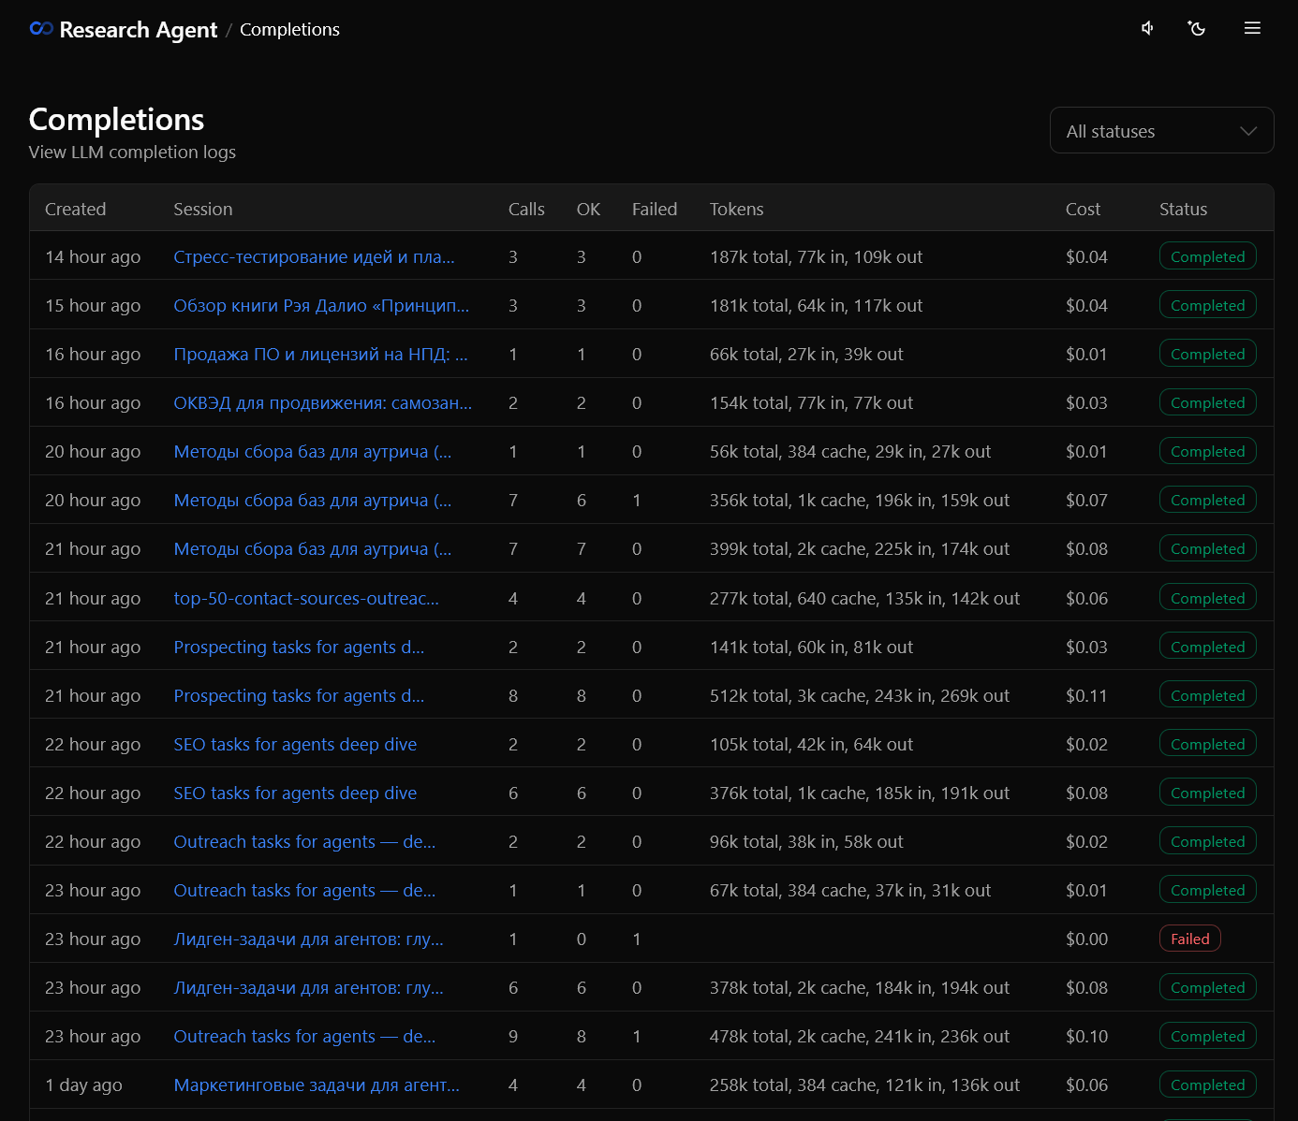Select the '187k total, 77k in, 109k out' cell
This screenshot has width=1298, height=1121.
pyautogui.click(x=816, y=257)
